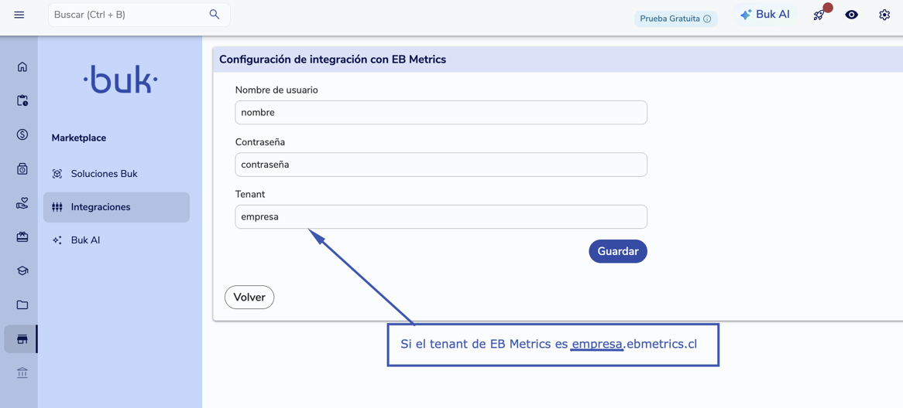Screen dimensions: 903x408
Task: Open the bank building sidebar icon
Action: [22, 373]
